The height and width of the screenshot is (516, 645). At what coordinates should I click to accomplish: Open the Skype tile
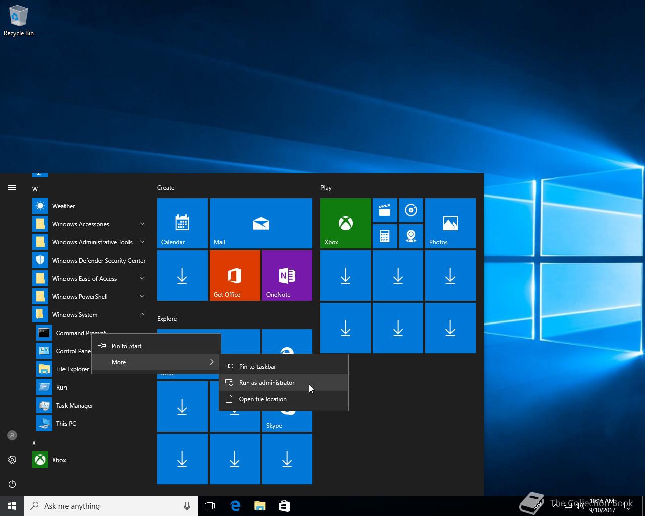(x=287, y=421)
